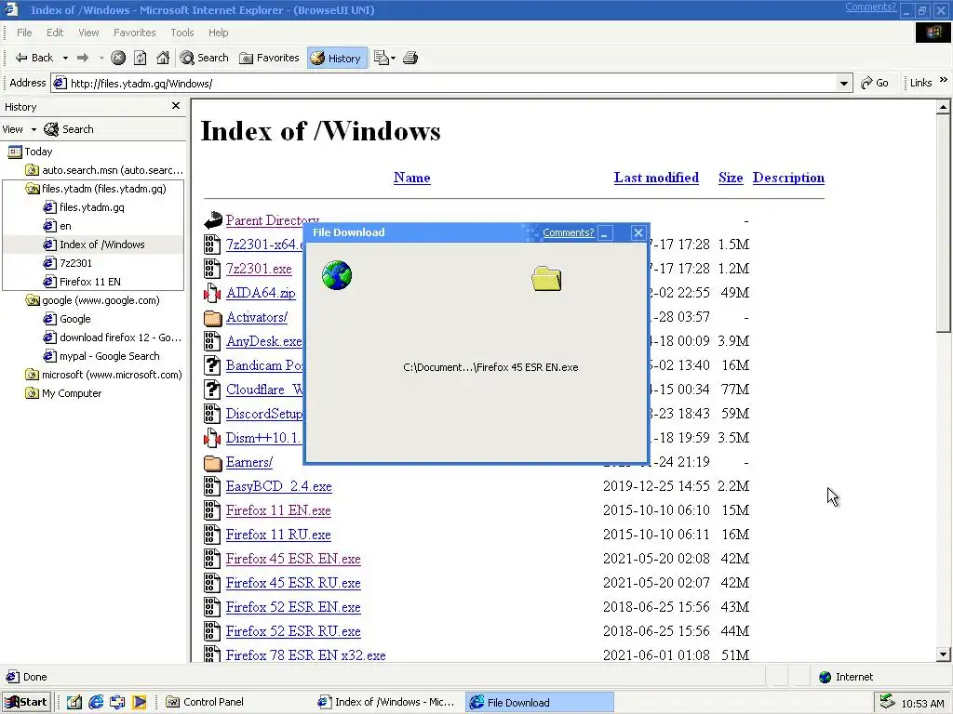Expand the Links toolbar chevron
Viewport: 953px width, 714px height.
944,80
